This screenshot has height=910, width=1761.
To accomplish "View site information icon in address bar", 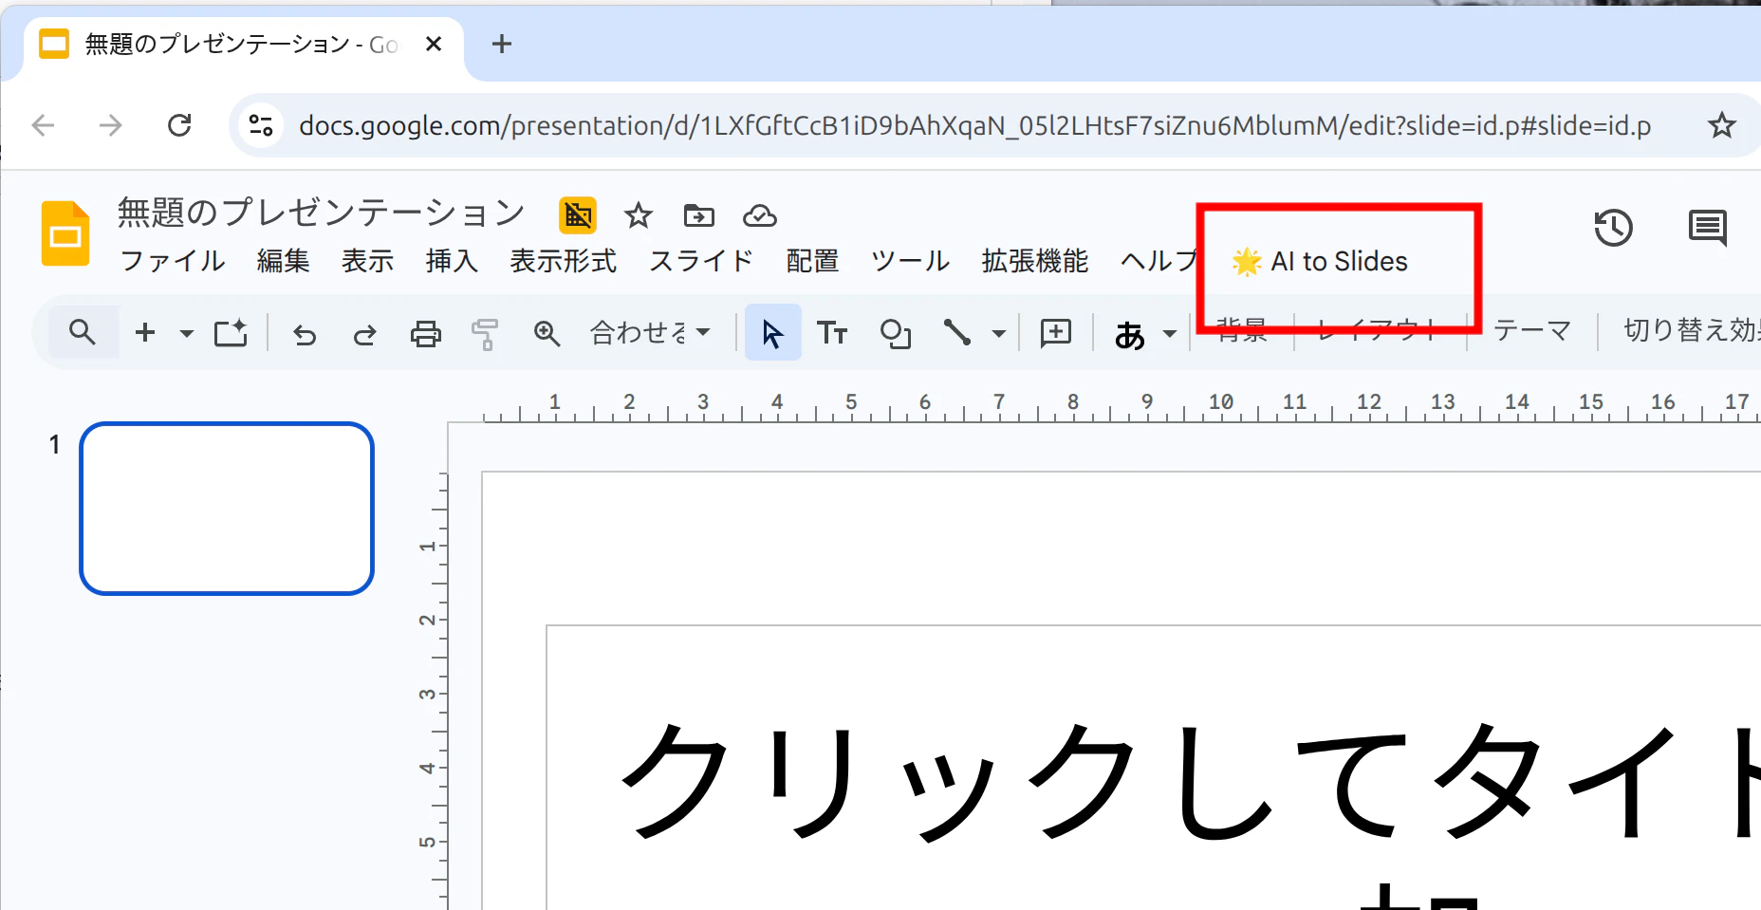I will tap(261, 125).
